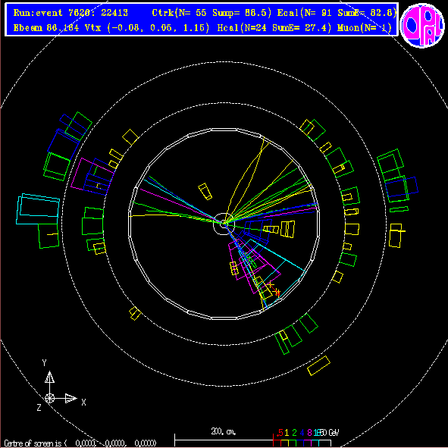448x448 pixels.
Task: Click the Muon(N= 1) label in header
Action: tap(364, 28)
